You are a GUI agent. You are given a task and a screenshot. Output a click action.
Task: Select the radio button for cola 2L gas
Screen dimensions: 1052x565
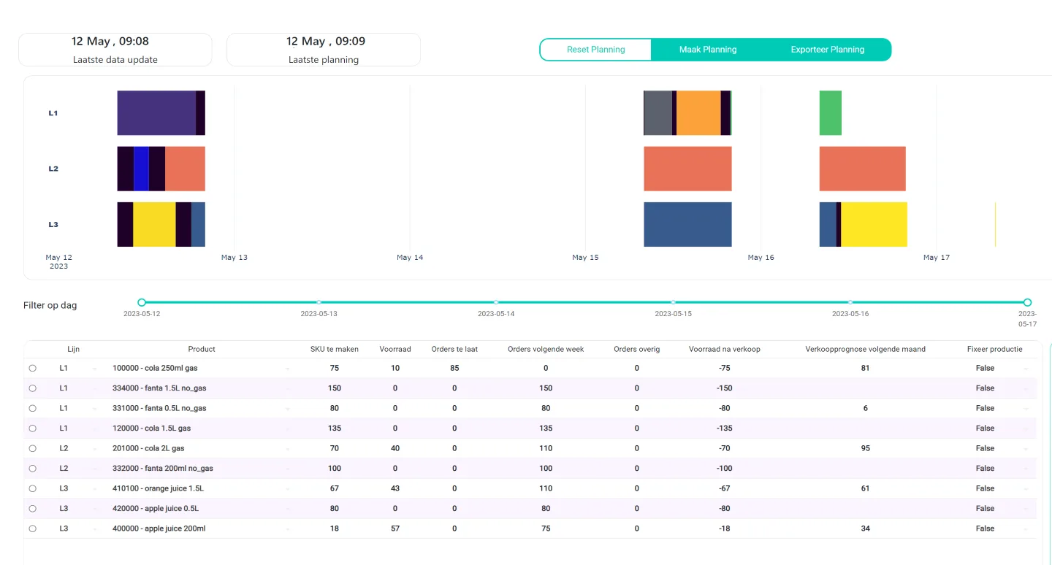click(x=32, y=449)
